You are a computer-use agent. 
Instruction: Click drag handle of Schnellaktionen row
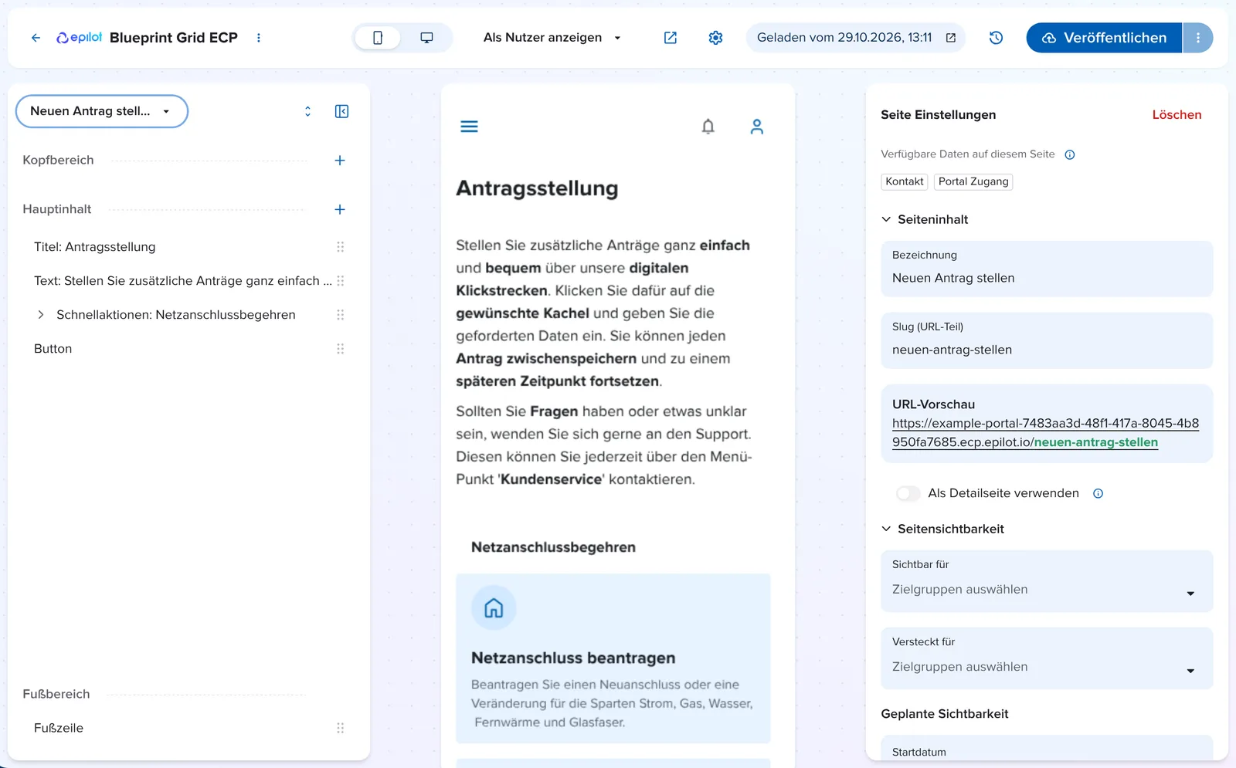coord(341,315)
